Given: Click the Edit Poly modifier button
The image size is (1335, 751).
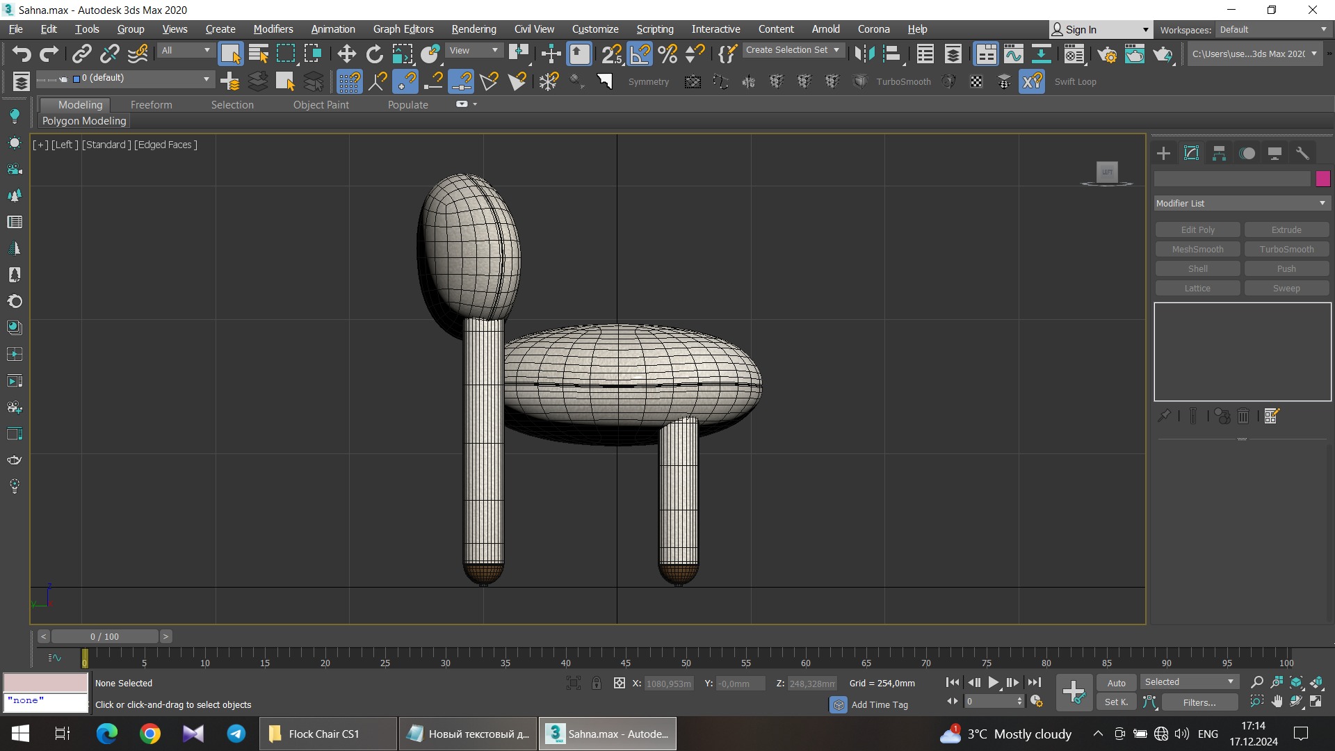Looking at the screenshot, I should coord(1197,229).
